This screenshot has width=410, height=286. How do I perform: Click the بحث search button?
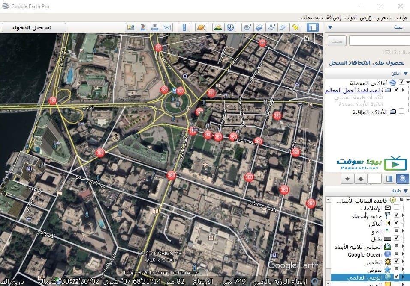(x=337, y=41)
